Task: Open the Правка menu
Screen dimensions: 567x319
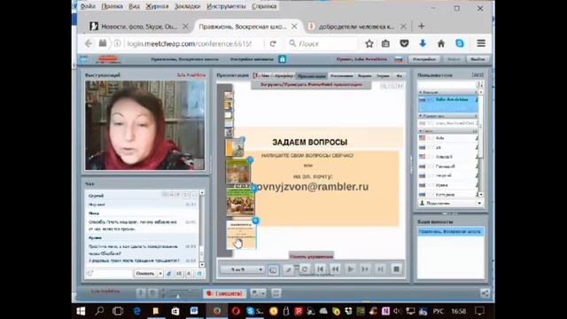Action: 113,6
